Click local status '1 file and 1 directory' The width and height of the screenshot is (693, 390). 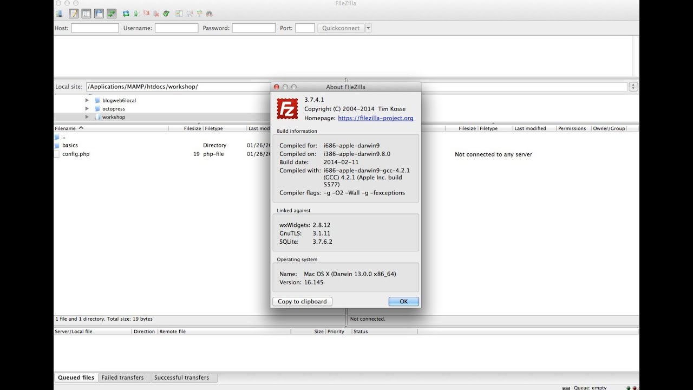(104, 319)
